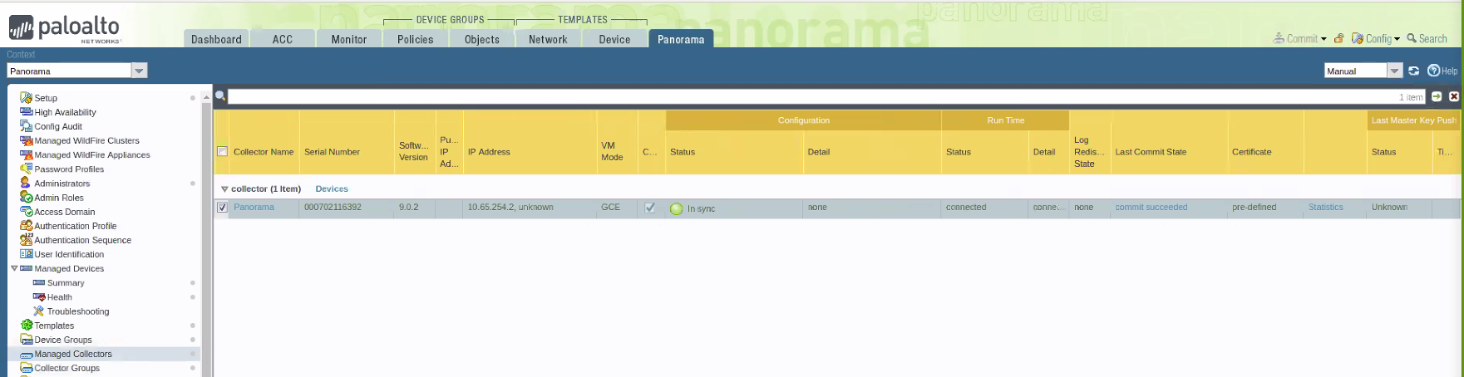Screen dimensions: 1464x377
Task: Select the Panorama tab
Action: coord(681,39)
